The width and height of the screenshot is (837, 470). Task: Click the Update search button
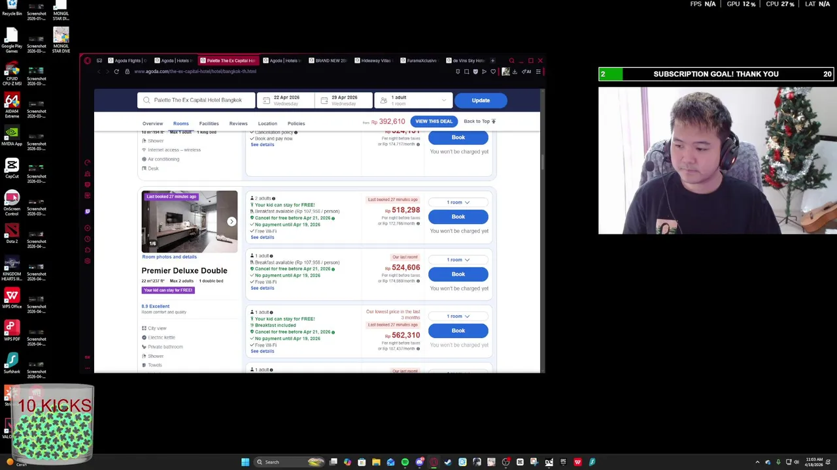481,101
